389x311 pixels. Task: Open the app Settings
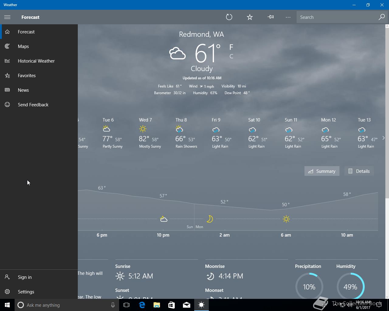(39, 292)
